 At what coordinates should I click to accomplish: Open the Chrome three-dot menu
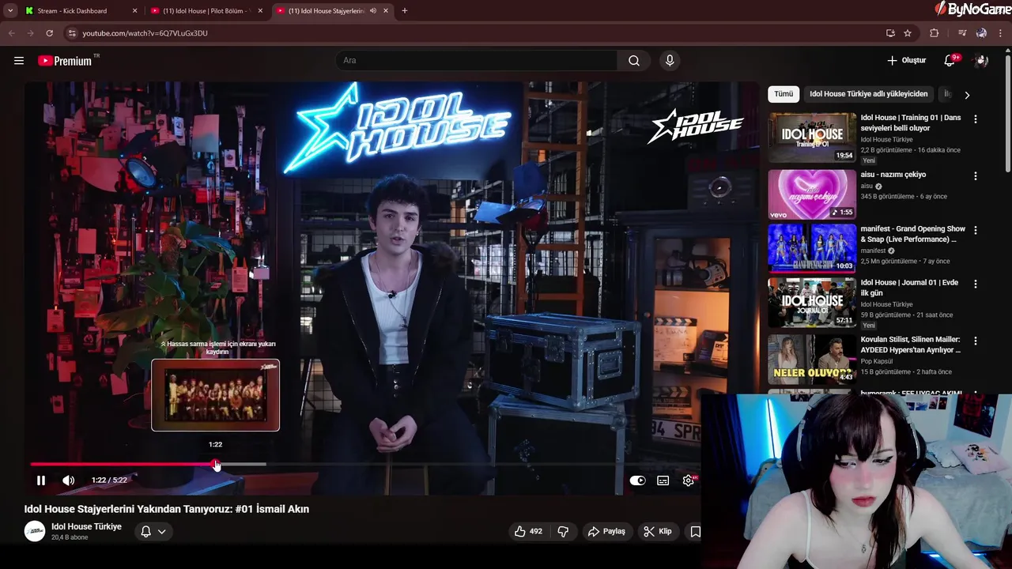(x=1001, y=33)
